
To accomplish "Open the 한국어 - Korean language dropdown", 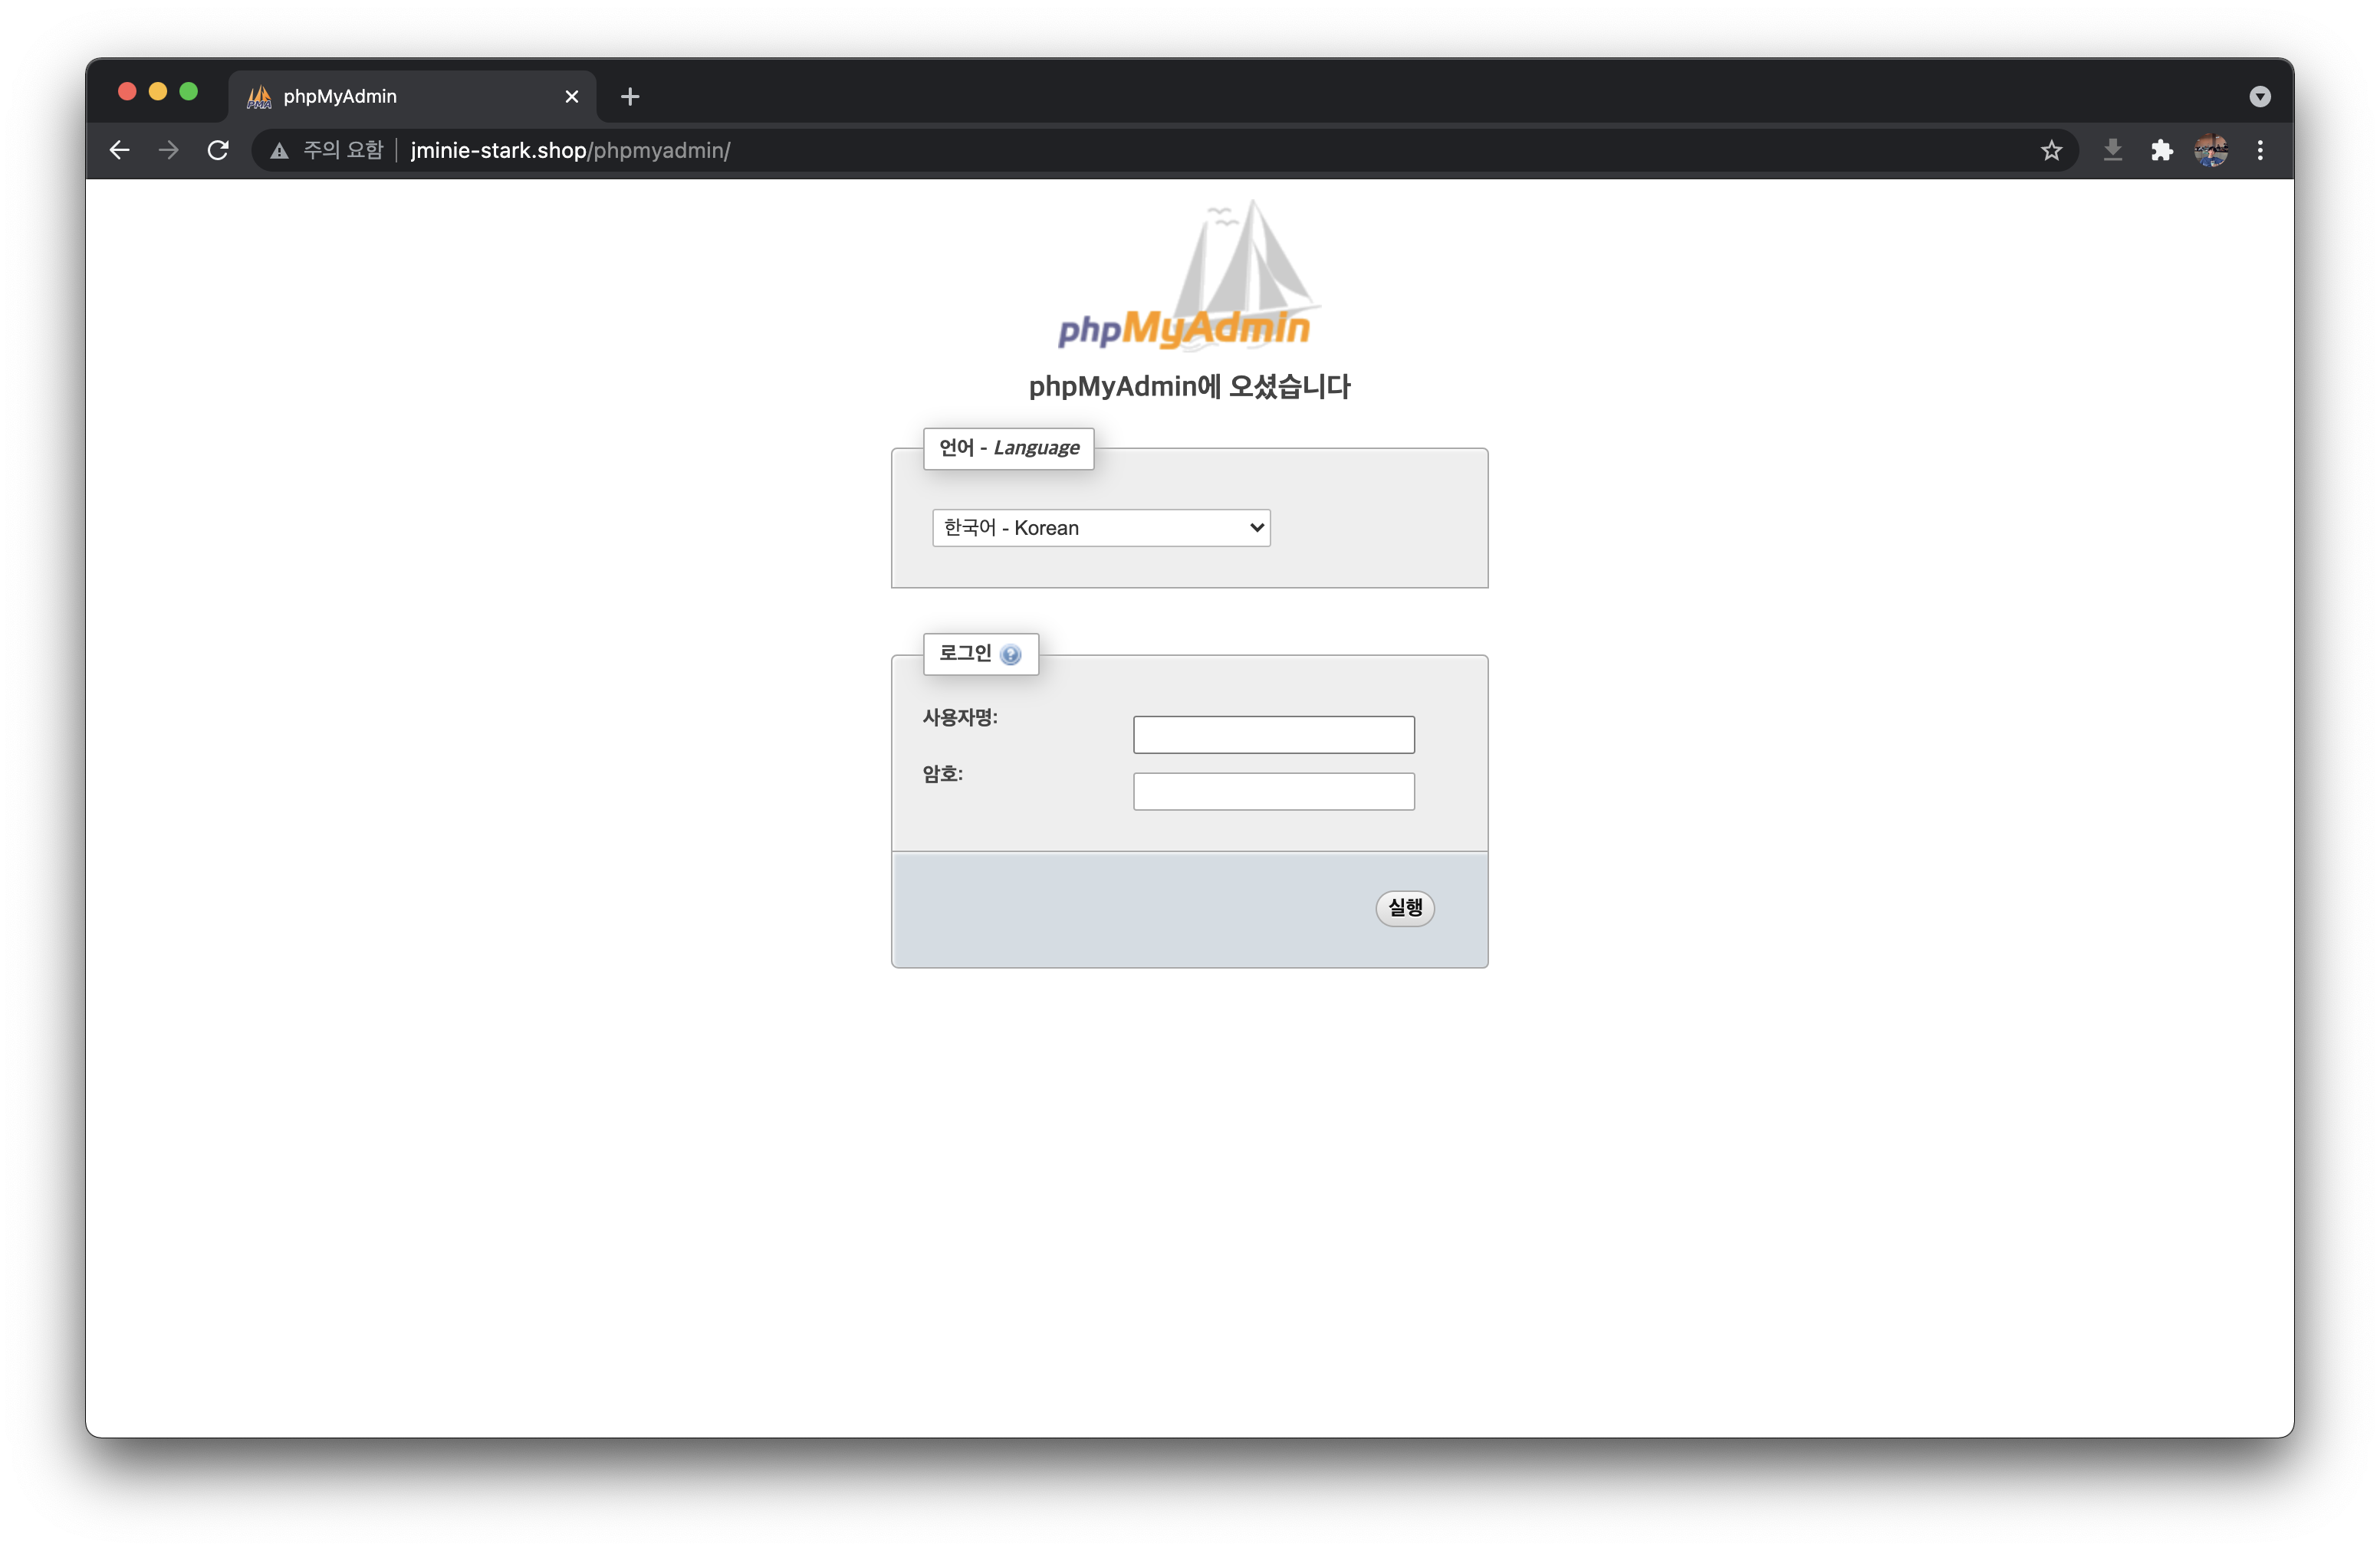I will pos(1100,528).
